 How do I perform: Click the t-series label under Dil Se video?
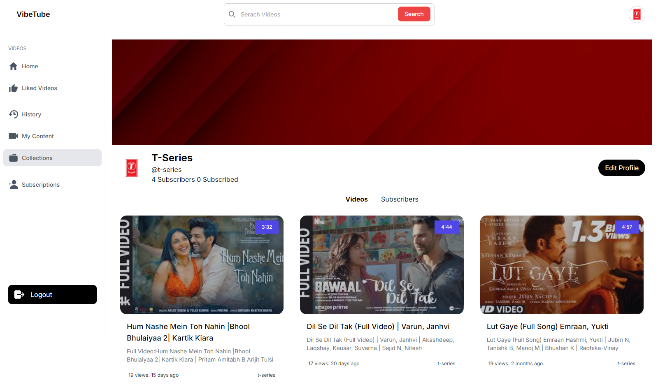click(446, 364)
